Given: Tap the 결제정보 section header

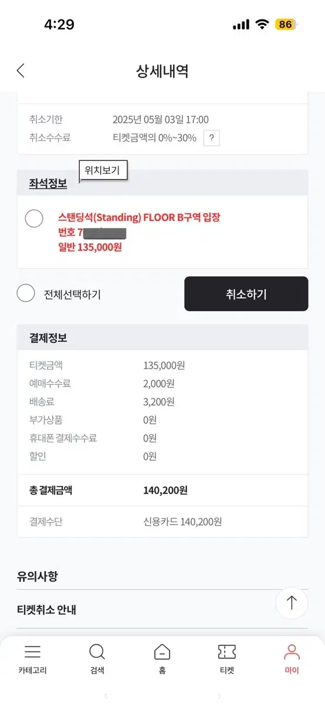Looking at the screenshot, I should 48,338.
